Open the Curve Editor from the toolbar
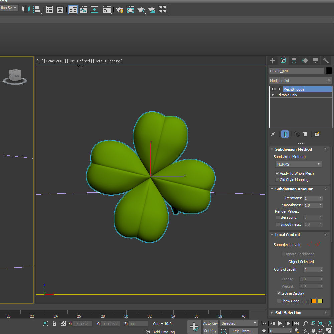 point(83,10)
